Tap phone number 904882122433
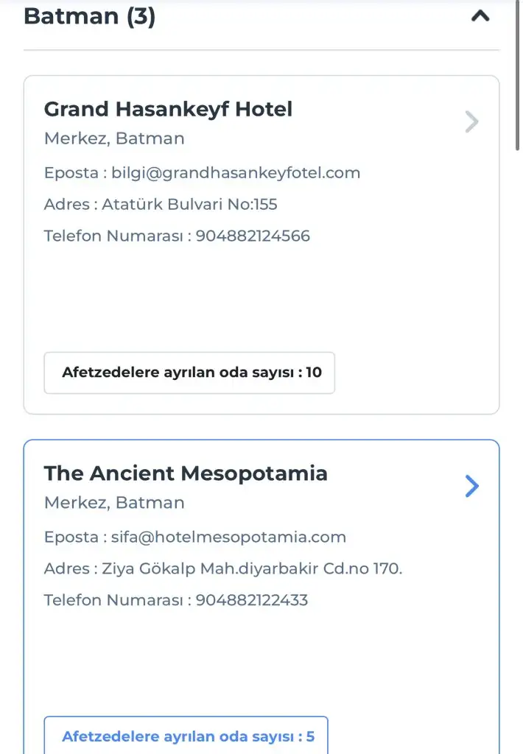The image size is (523, 754). click(252, 599)
